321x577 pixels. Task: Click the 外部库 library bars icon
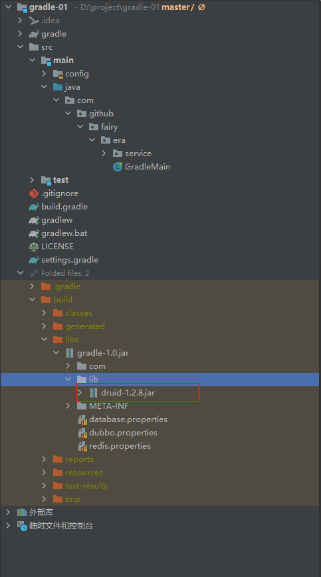(x=22, y=513)
